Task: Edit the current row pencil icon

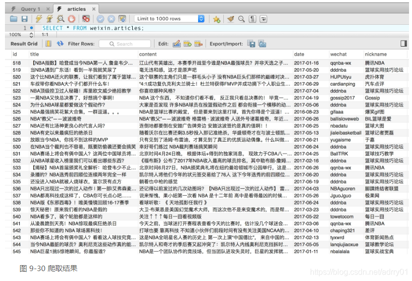Action: tap(177, 44)
